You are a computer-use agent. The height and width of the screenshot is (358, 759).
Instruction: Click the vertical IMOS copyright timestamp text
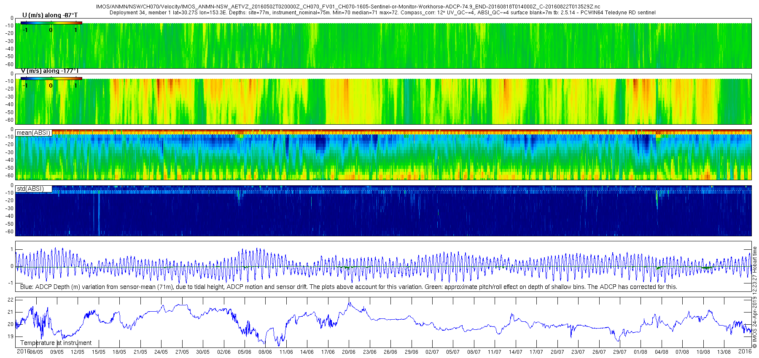point(755,297)
